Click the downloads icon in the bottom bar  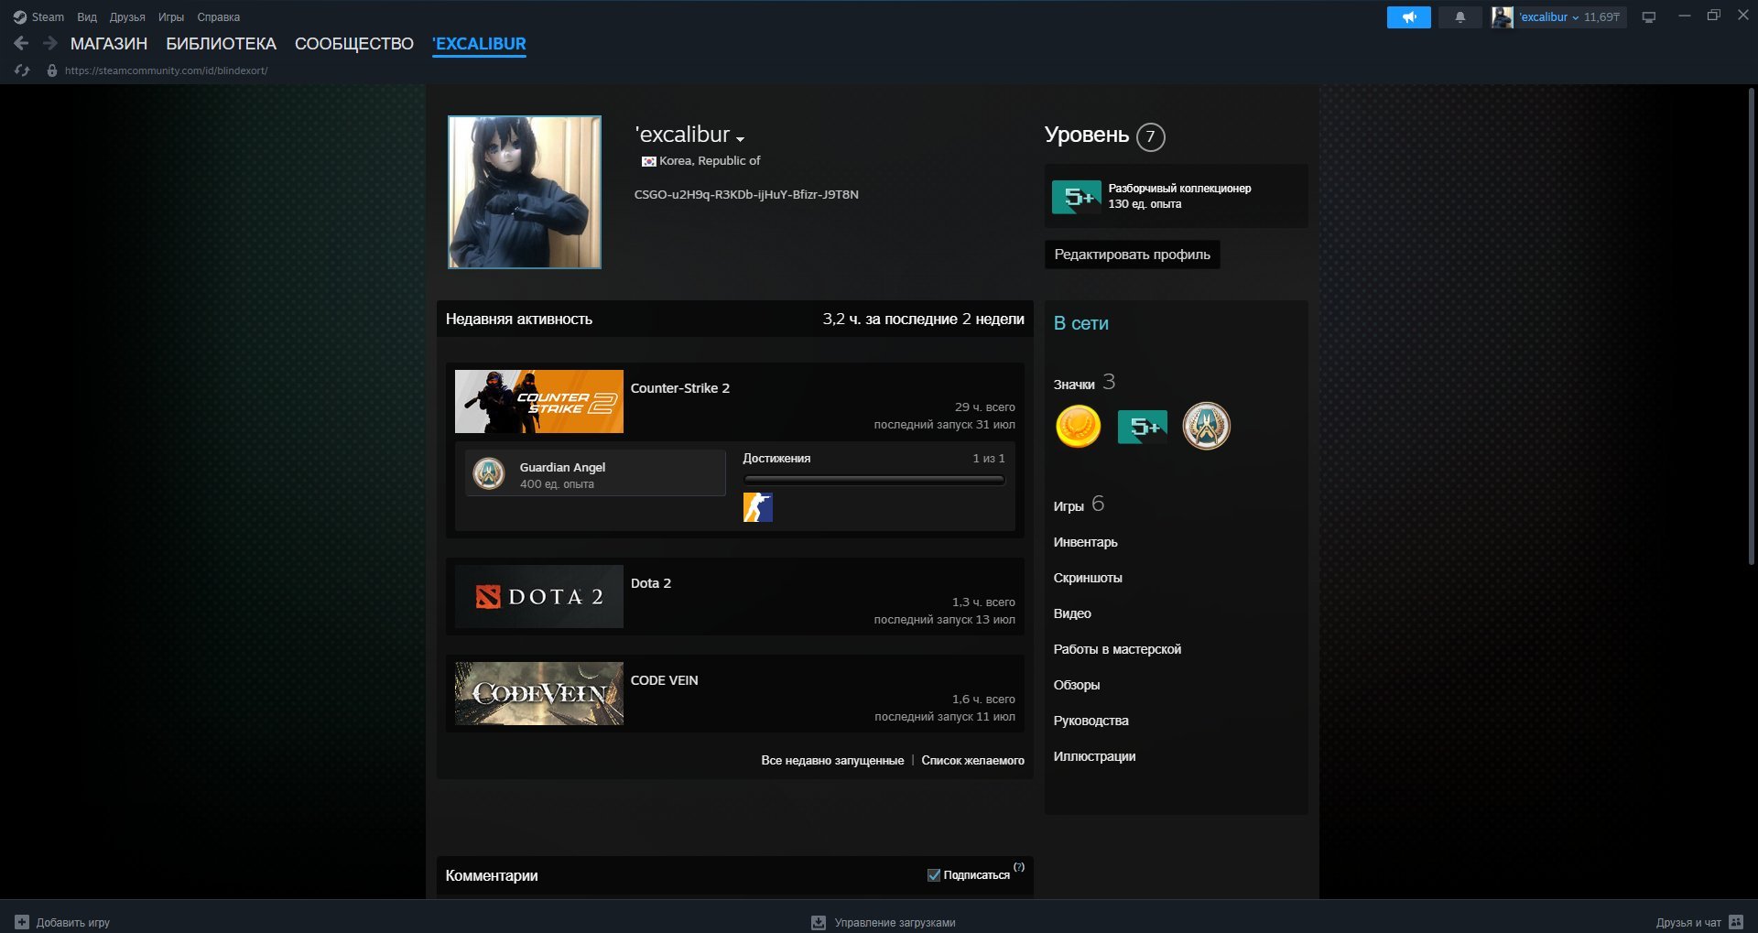(819, 922)
